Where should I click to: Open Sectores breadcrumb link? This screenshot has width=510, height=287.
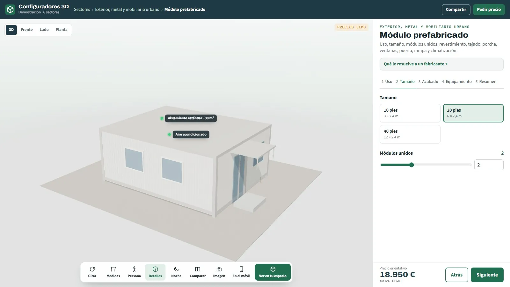tap(82, 10)
